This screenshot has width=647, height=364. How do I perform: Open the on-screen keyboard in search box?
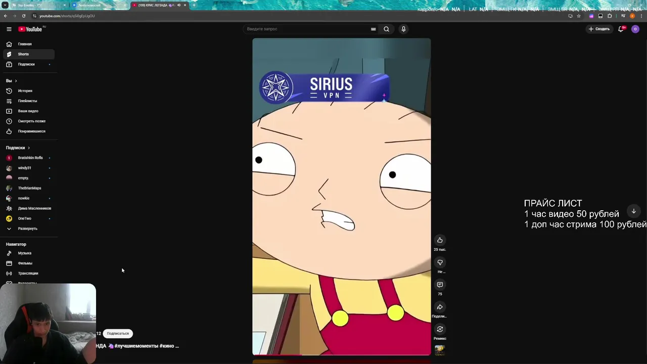(374, 29)
